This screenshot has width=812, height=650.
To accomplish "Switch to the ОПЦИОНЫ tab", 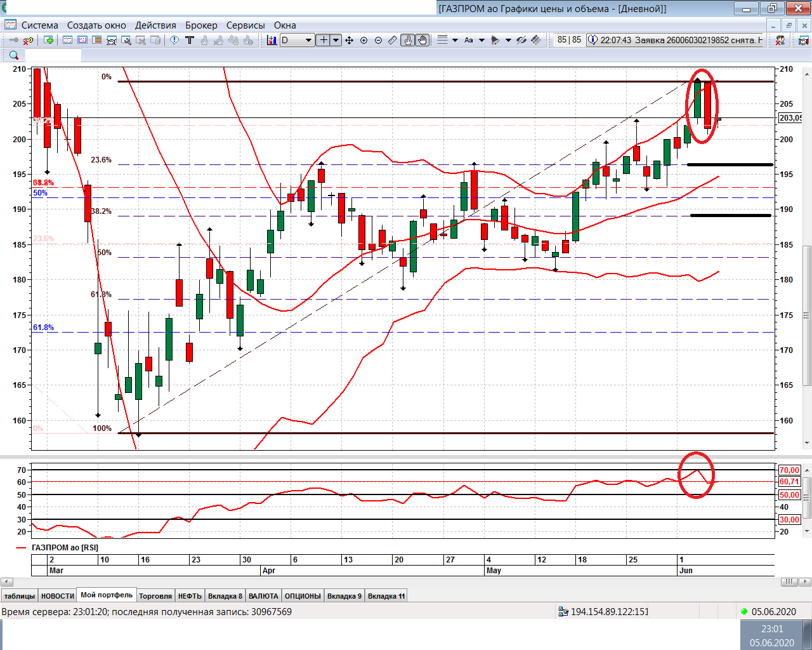I will [303, 596].
